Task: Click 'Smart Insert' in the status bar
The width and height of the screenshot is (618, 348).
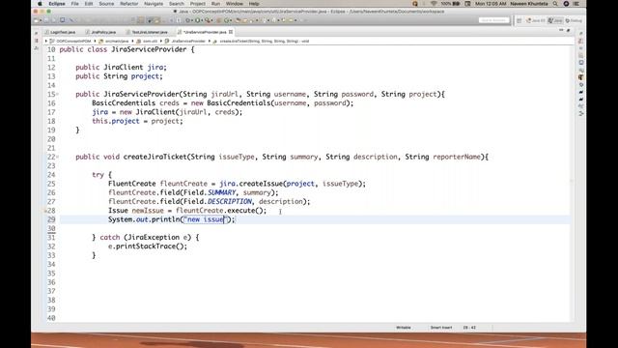Action: 441,328
